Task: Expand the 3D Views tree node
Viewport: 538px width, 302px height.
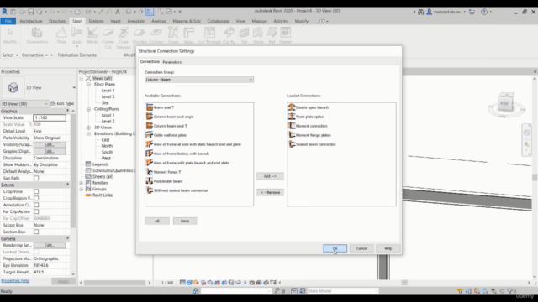Action: [x=88, y=128]
